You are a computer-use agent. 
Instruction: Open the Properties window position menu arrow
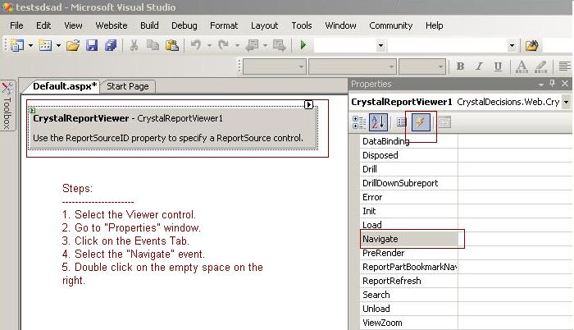point(541,85)
